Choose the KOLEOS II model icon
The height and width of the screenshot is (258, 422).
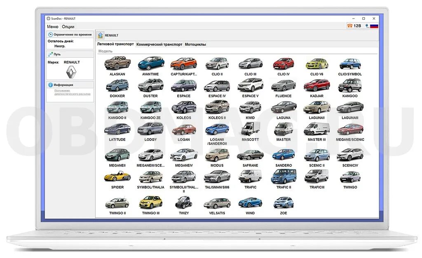coord(217,107)
